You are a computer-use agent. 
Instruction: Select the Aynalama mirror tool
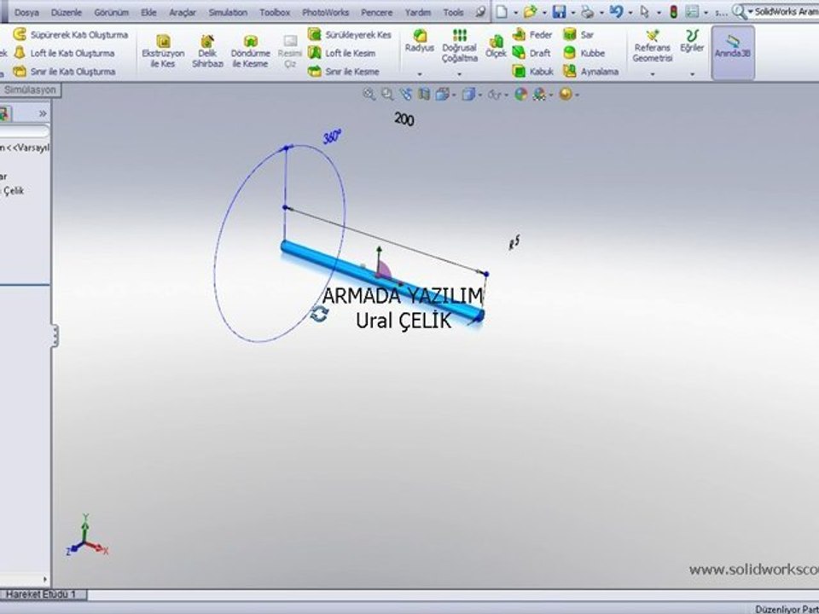pyautogui.click(x=591, y=72)
